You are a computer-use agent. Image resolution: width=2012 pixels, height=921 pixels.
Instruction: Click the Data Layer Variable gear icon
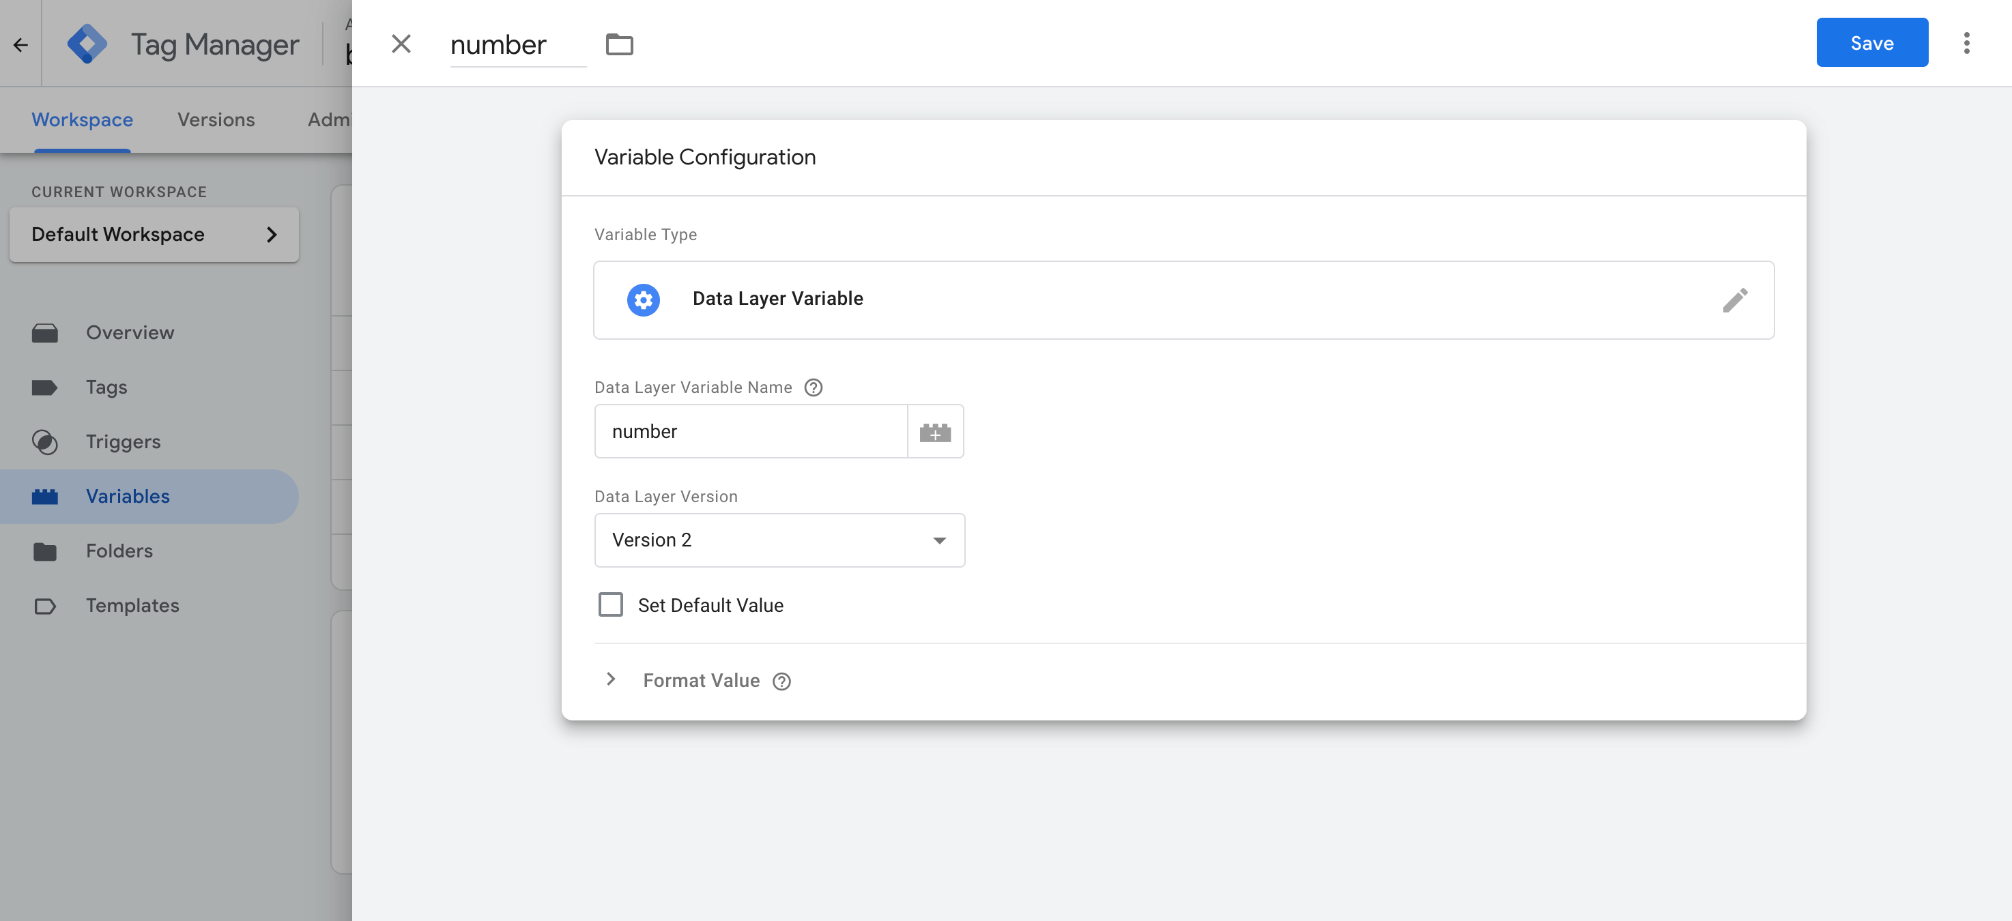[643, 299]
